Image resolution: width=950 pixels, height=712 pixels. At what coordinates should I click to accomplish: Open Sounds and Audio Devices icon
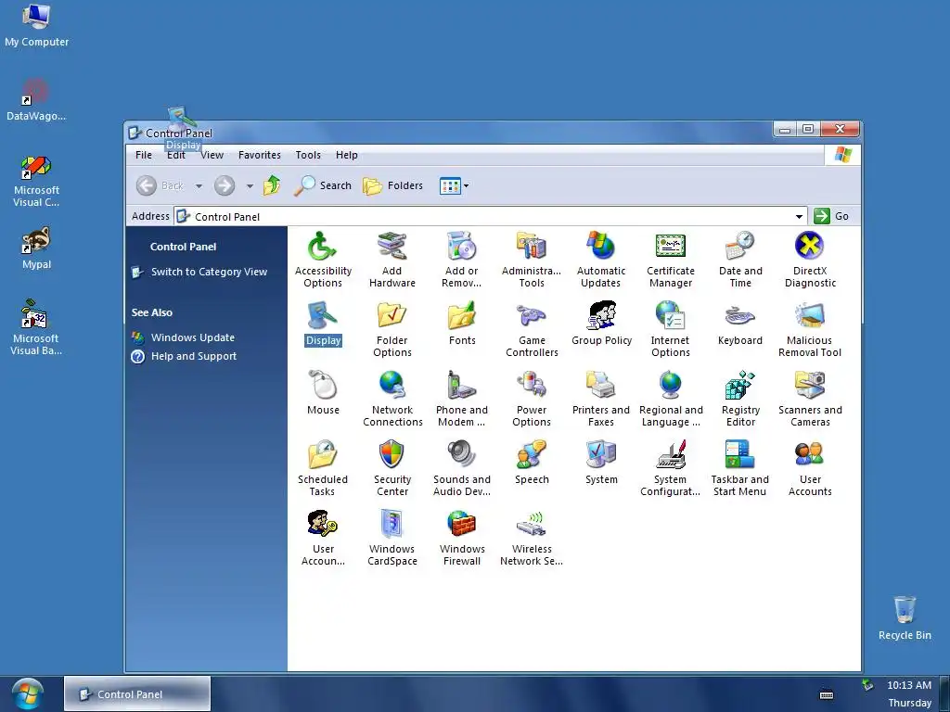[x=462, y=468]
